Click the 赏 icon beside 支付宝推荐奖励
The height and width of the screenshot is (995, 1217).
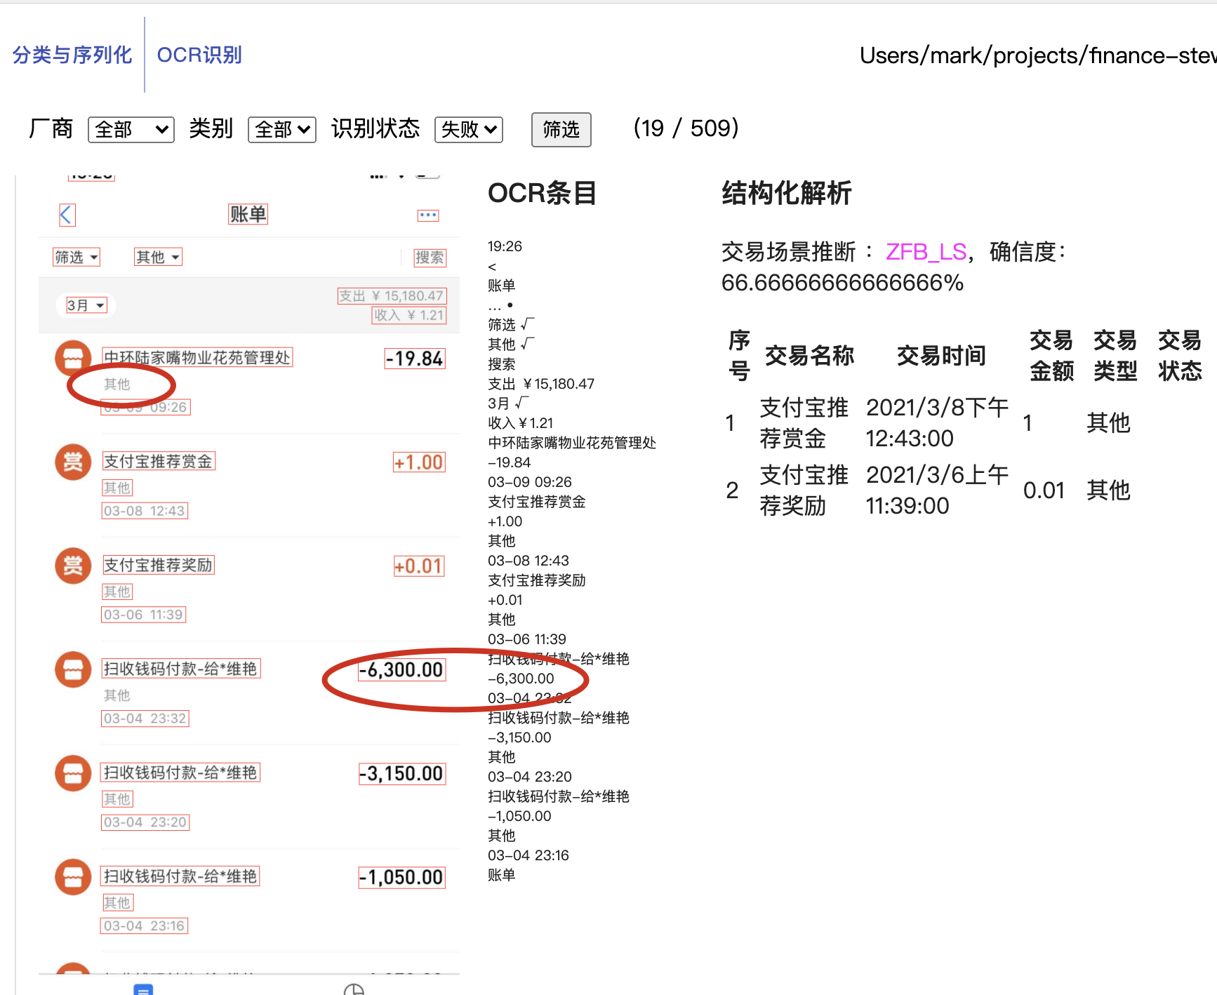tap(74, 566)
